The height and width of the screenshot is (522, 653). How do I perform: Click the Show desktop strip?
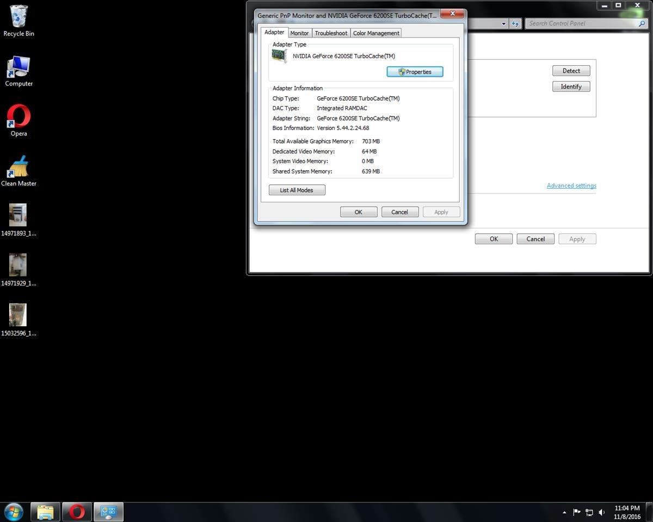649,512
